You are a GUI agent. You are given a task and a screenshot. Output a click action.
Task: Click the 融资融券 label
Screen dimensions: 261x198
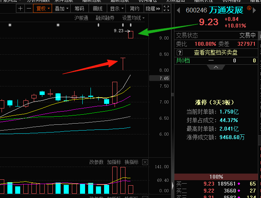(x=105, y=18)
